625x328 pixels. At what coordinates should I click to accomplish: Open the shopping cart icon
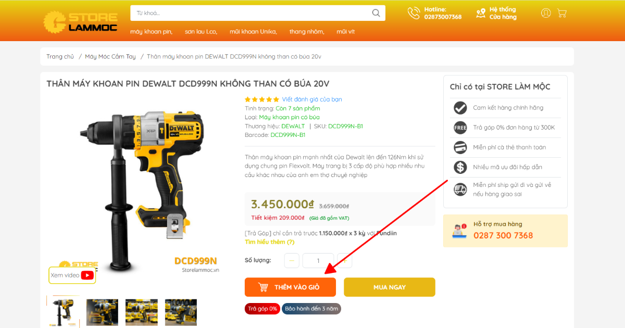coord(561,13)
